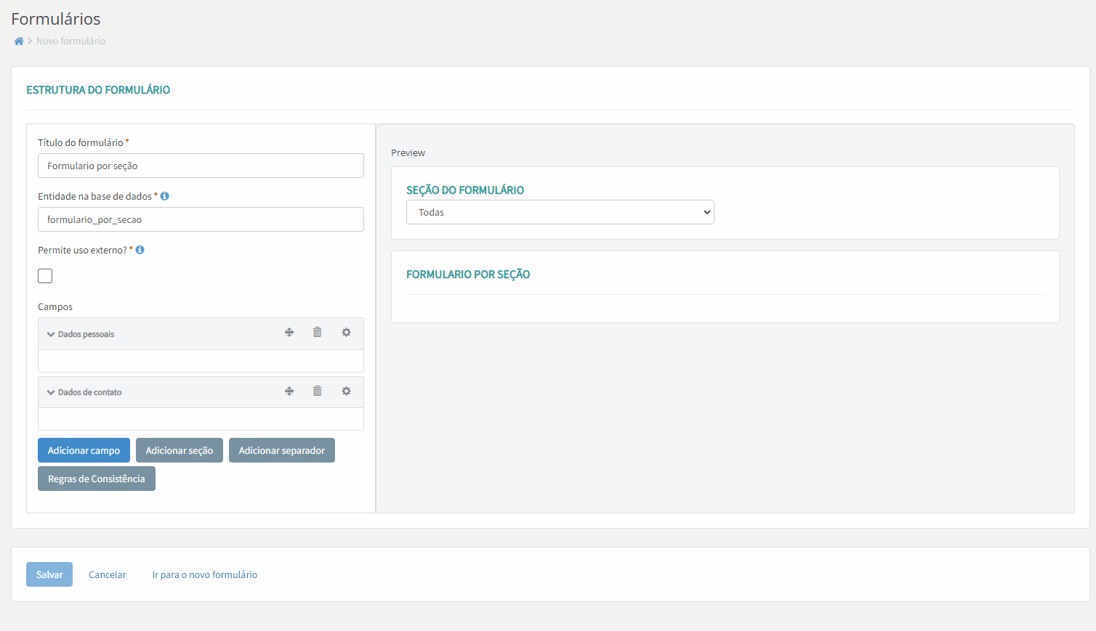Open settings gear for Dados pessoais

tap(347, 333)
